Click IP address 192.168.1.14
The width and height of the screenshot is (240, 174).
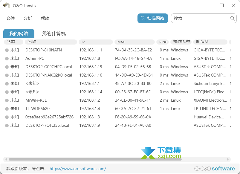[x=91, y=92]
